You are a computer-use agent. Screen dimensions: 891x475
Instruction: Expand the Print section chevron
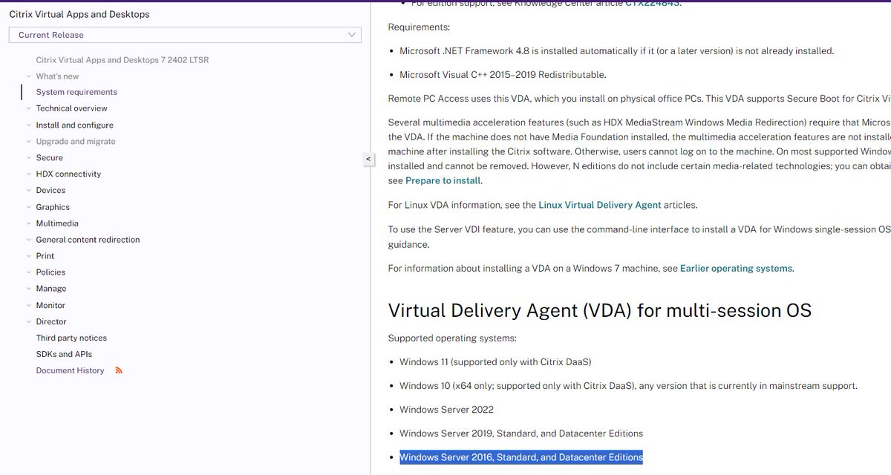(x=28, y=256)
